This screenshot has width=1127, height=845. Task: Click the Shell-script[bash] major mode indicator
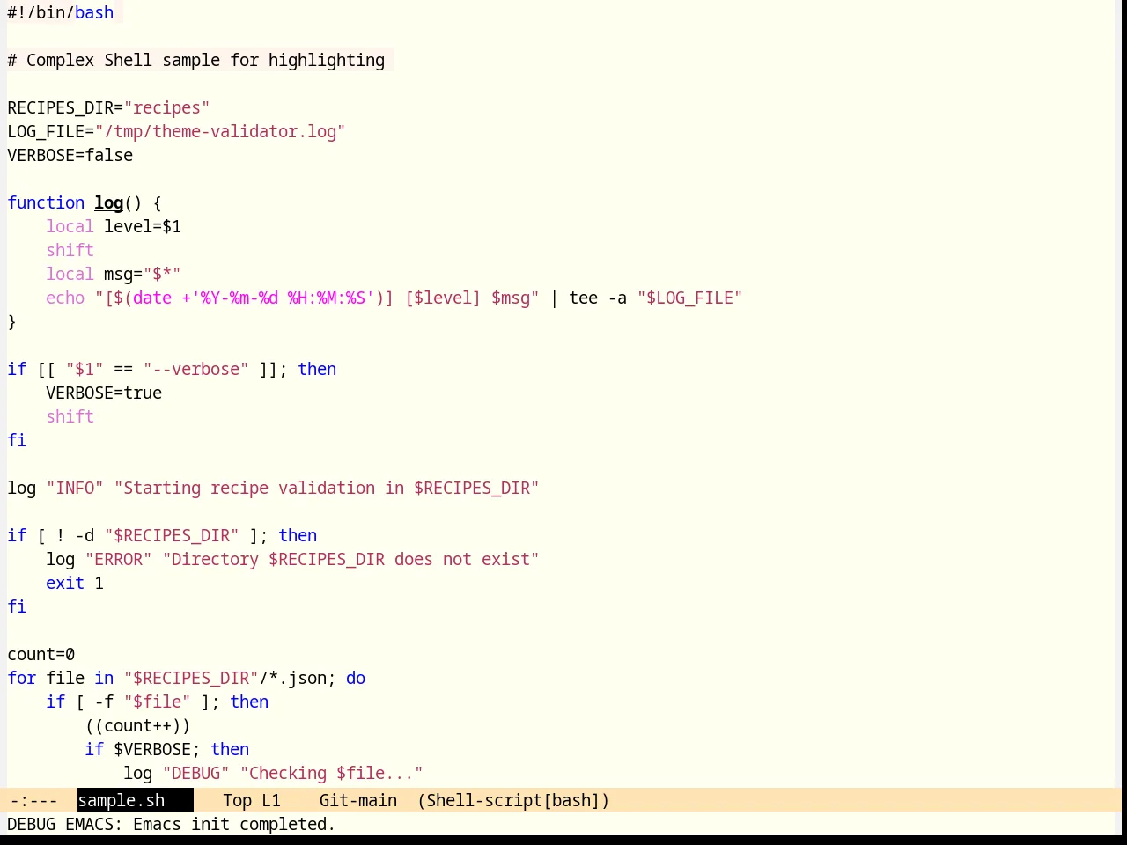tap(513, 800)
